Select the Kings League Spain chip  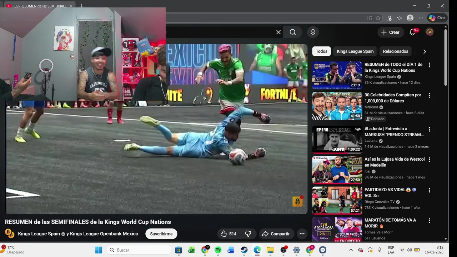355,51
